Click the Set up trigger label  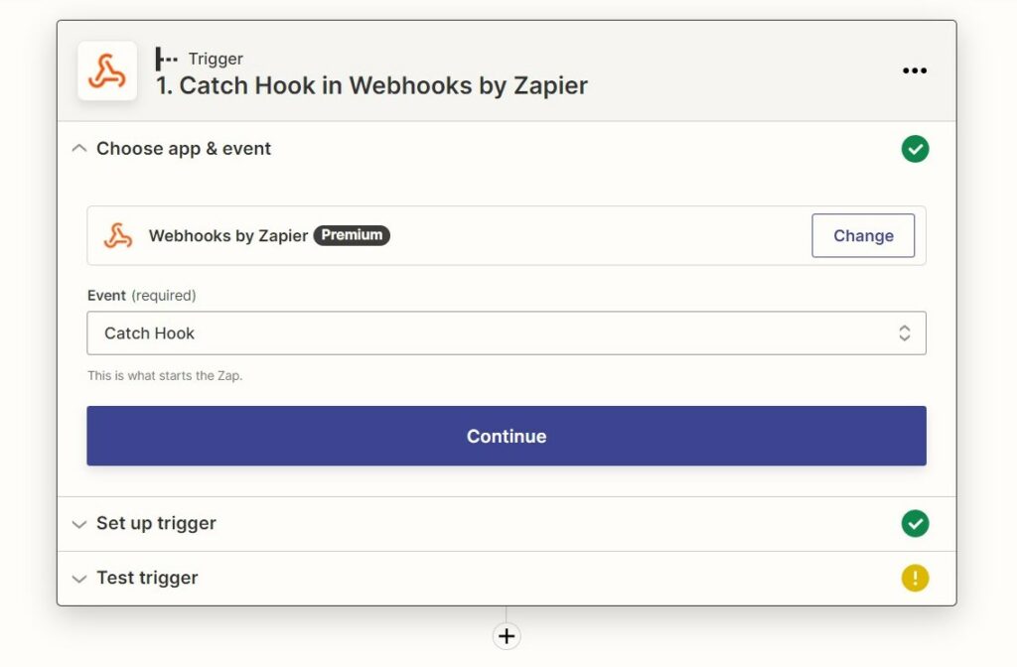156,523
